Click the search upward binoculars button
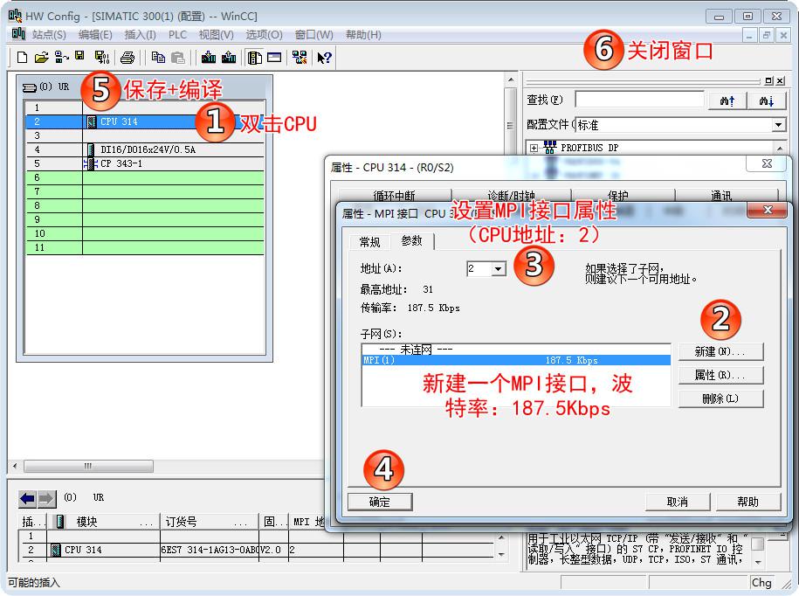 [727, 100]
